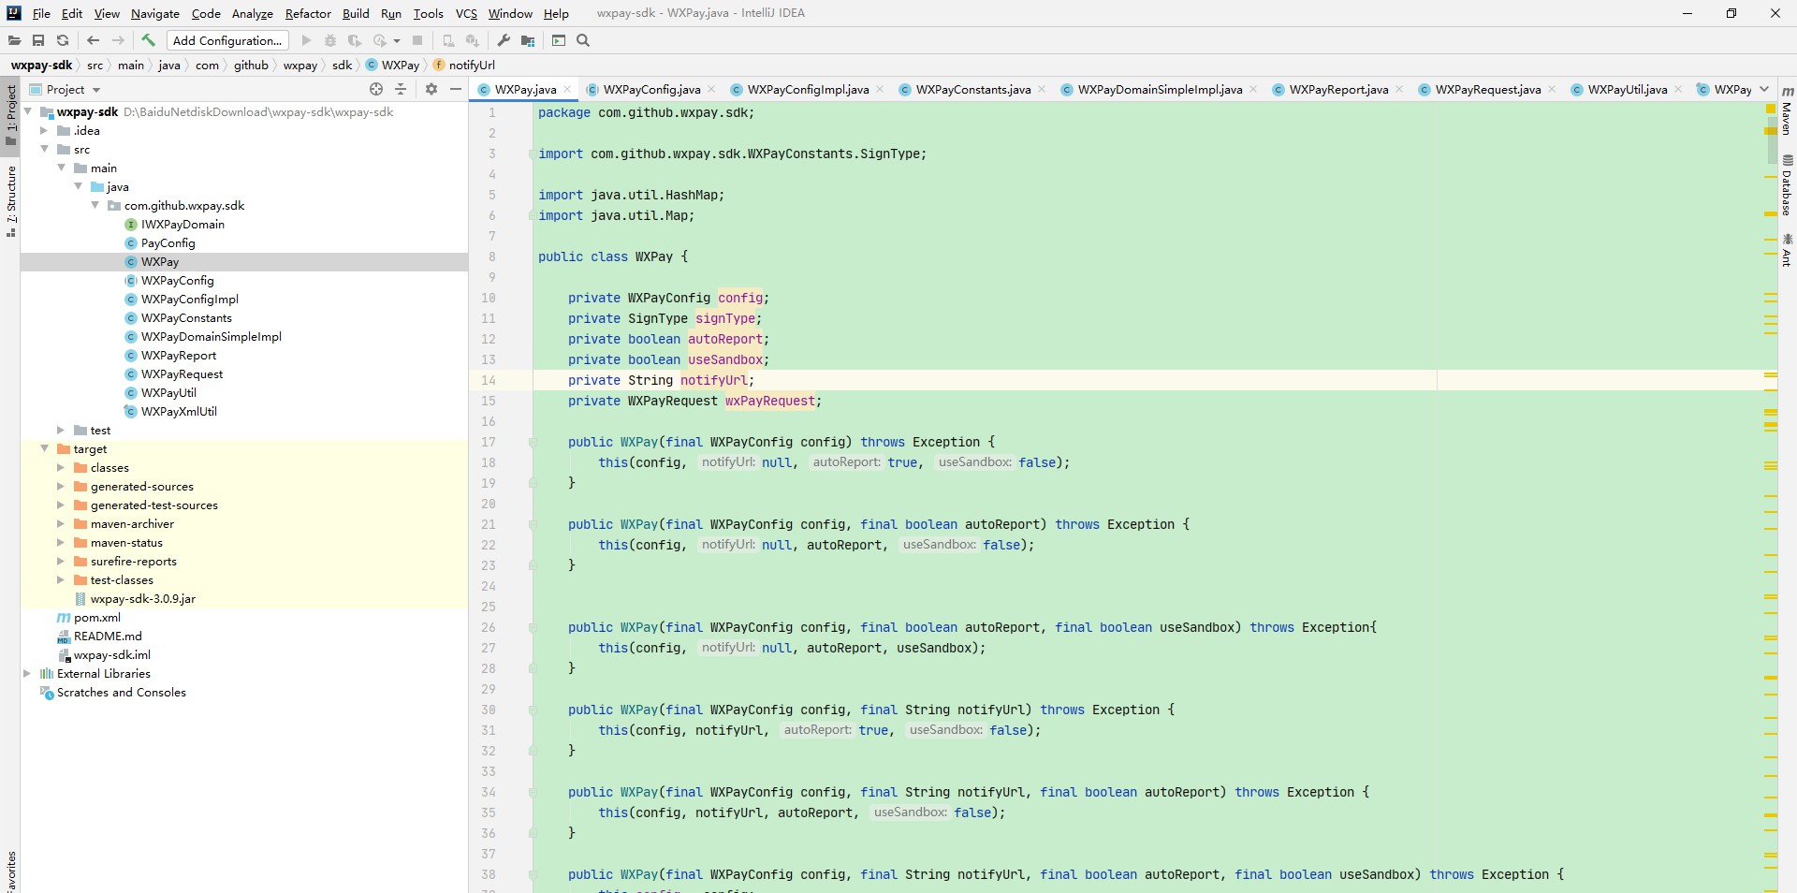
Task: Expand the surefire-reports folder
Action: [x=61, y=561]
